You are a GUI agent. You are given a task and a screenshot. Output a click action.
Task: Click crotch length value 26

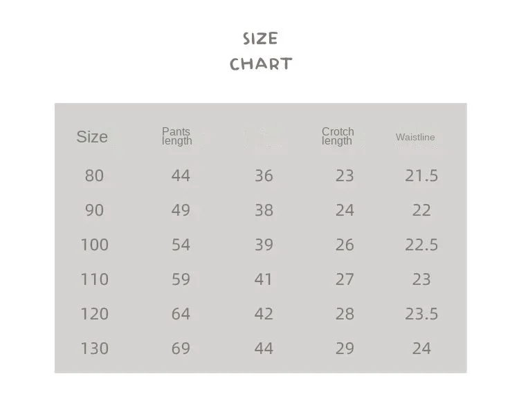[x=345, y=245]
